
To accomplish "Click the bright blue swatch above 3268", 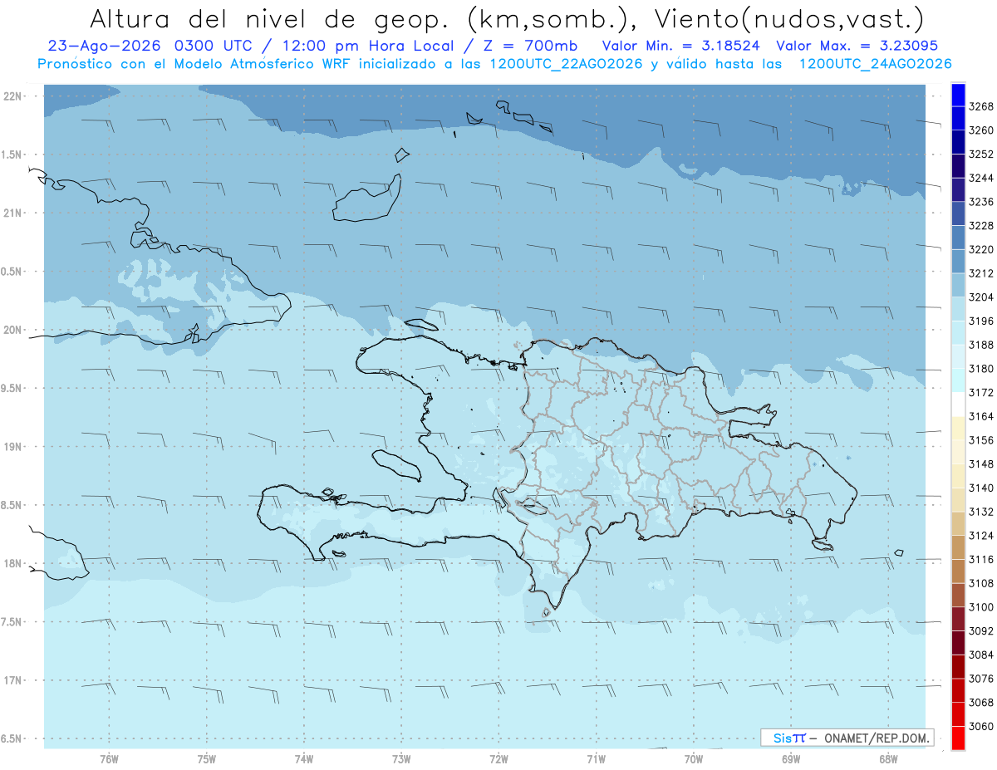I will (x=958, y=95).
